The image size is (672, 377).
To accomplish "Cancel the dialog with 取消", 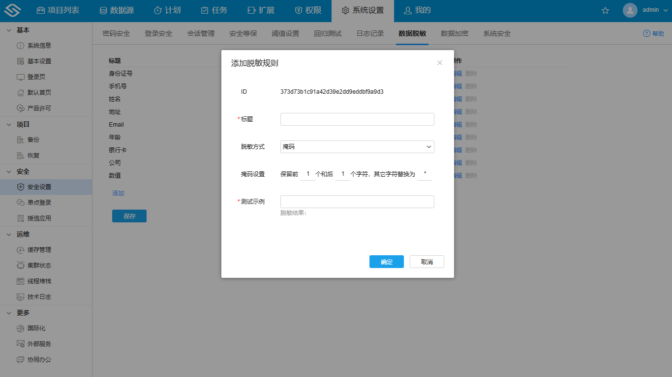I will pos(427,261).
